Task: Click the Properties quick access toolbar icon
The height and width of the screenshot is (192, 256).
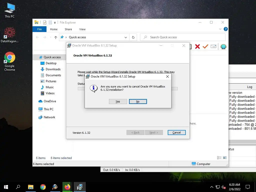Action: tap(44, 22)
